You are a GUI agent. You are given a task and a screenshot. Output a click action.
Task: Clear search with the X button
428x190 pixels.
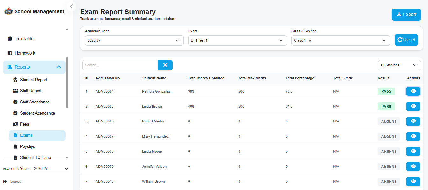pos(165,65)
